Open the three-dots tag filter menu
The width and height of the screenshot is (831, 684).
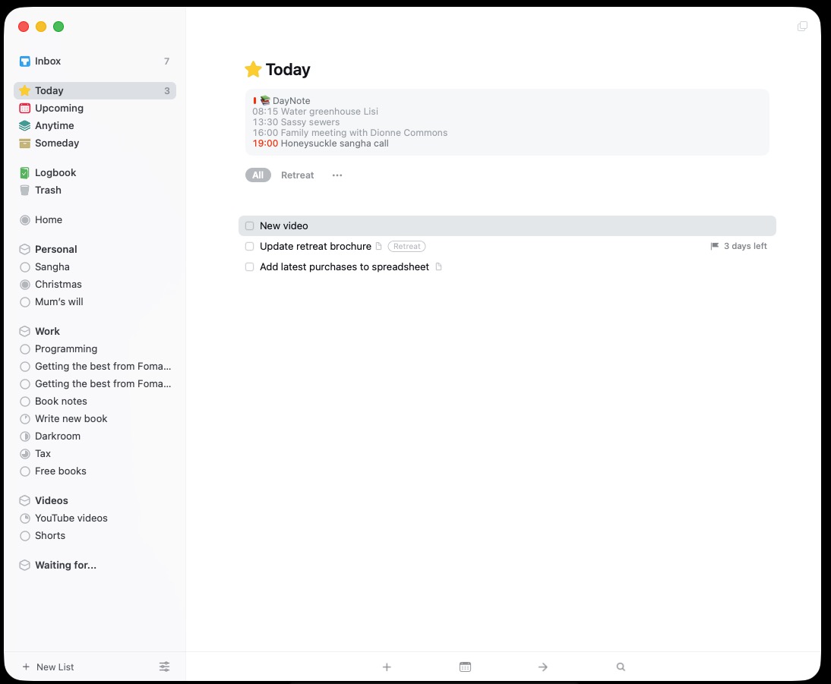[x=337, y=175]
